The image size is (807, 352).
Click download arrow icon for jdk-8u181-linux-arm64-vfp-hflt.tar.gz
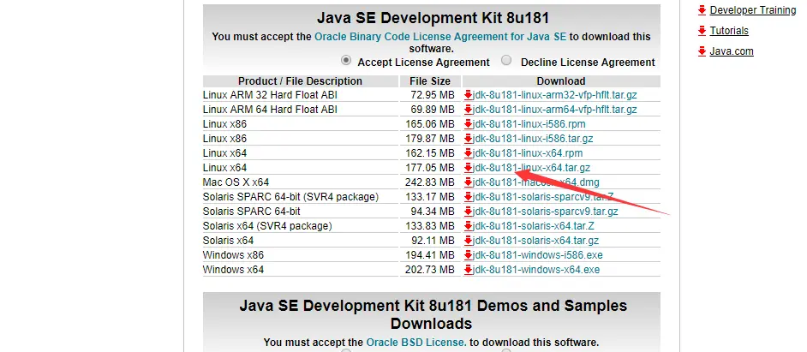(468, 110)
